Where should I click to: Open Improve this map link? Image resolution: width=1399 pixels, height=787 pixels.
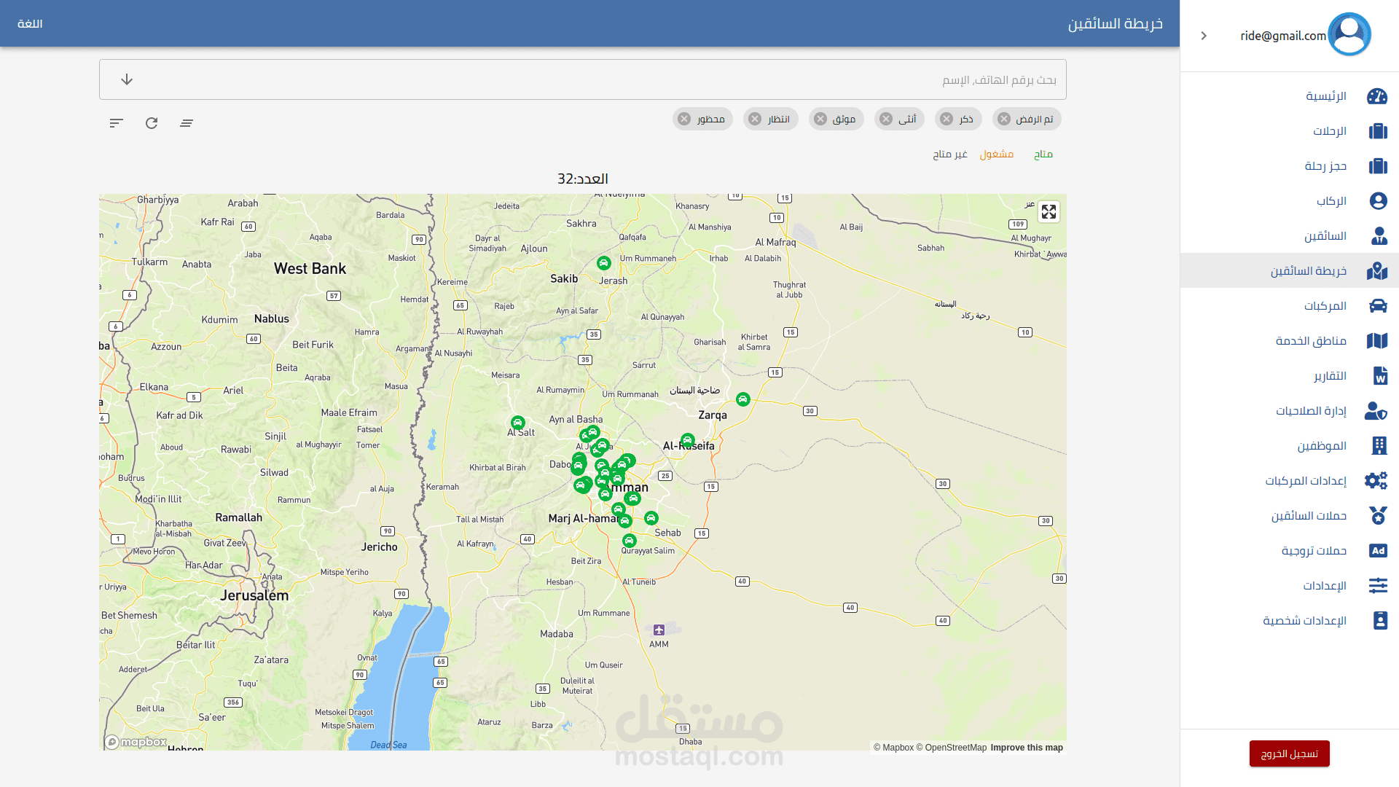[1027, 748]
